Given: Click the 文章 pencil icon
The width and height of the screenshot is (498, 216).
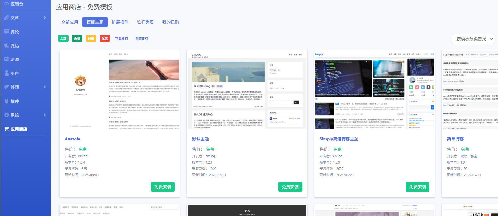Looking at the screenshot, I should point(6,18).
